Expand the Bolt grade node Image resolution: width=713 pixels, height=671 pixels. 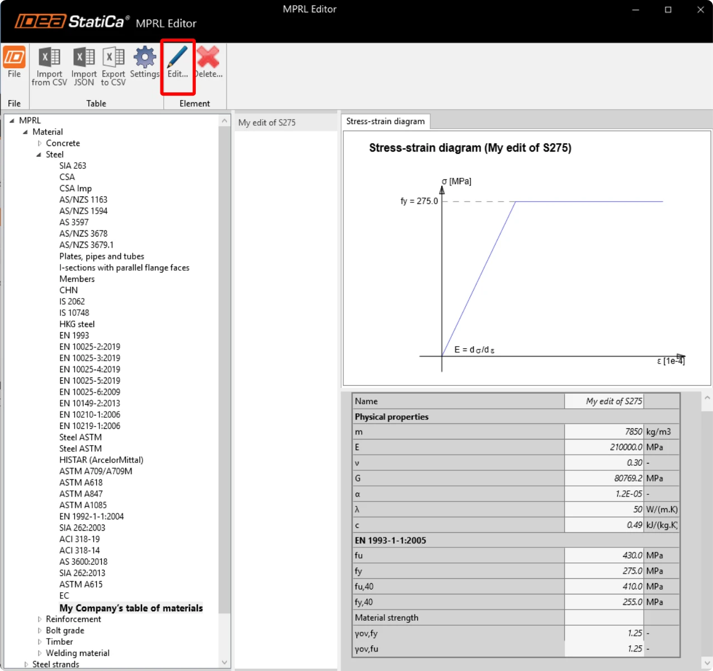[x=40, y=631]
